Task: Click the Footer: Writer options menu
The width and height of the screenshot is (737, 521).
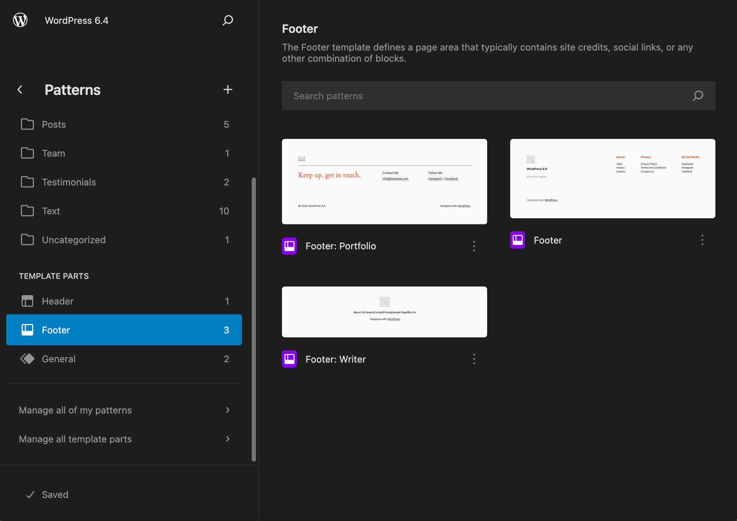Action: point(475,359)
